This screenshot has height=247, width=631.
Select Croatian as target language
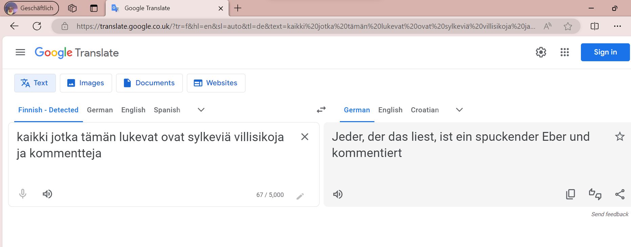pyautogui.click(x=425, y=110)
